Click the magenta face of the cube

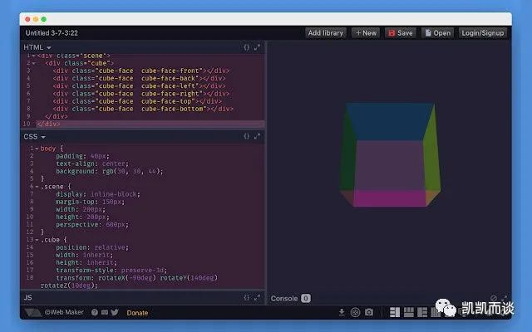(390, 198)
